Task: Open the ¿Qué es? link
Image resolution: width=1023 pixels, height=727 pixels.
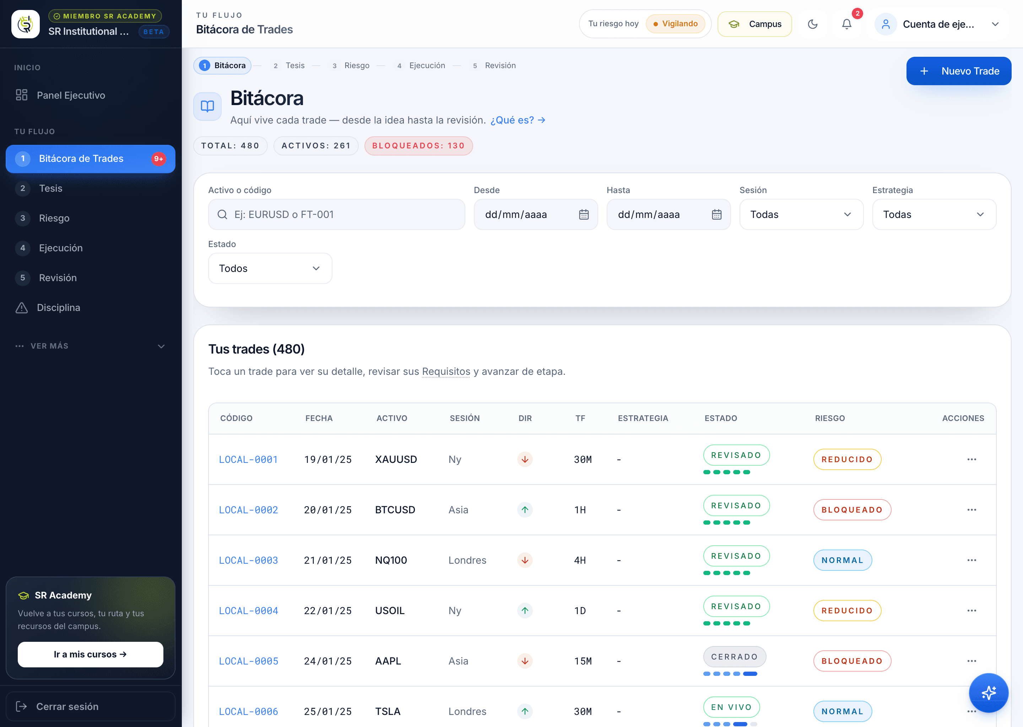Action: coord(518,120)
